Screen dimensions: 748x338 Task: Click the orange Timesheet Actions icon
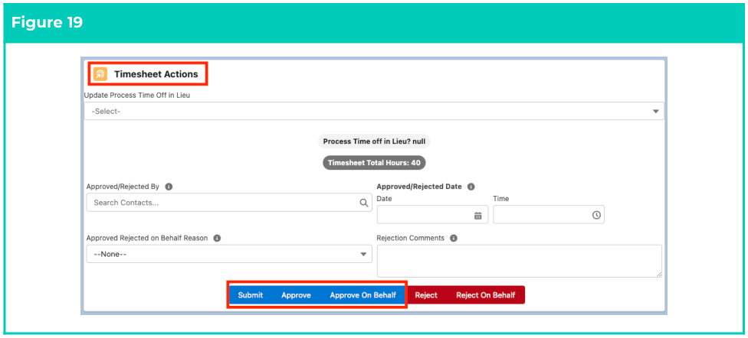[100, 73]
